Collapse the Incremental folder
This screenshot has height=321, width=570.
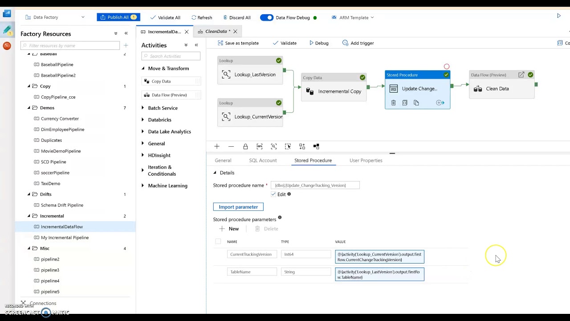[29, 216]
